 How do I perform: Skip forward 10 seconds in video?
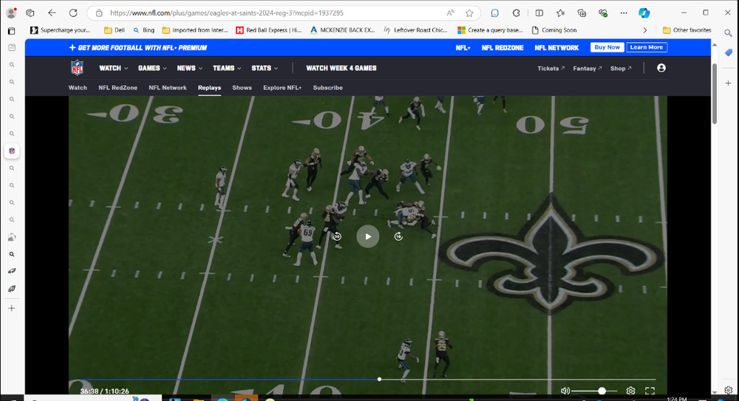[x=398, y=236]
